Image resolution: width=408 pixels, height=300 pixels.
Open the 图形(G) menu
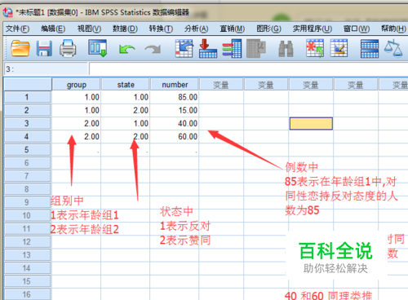coord(268,29)
